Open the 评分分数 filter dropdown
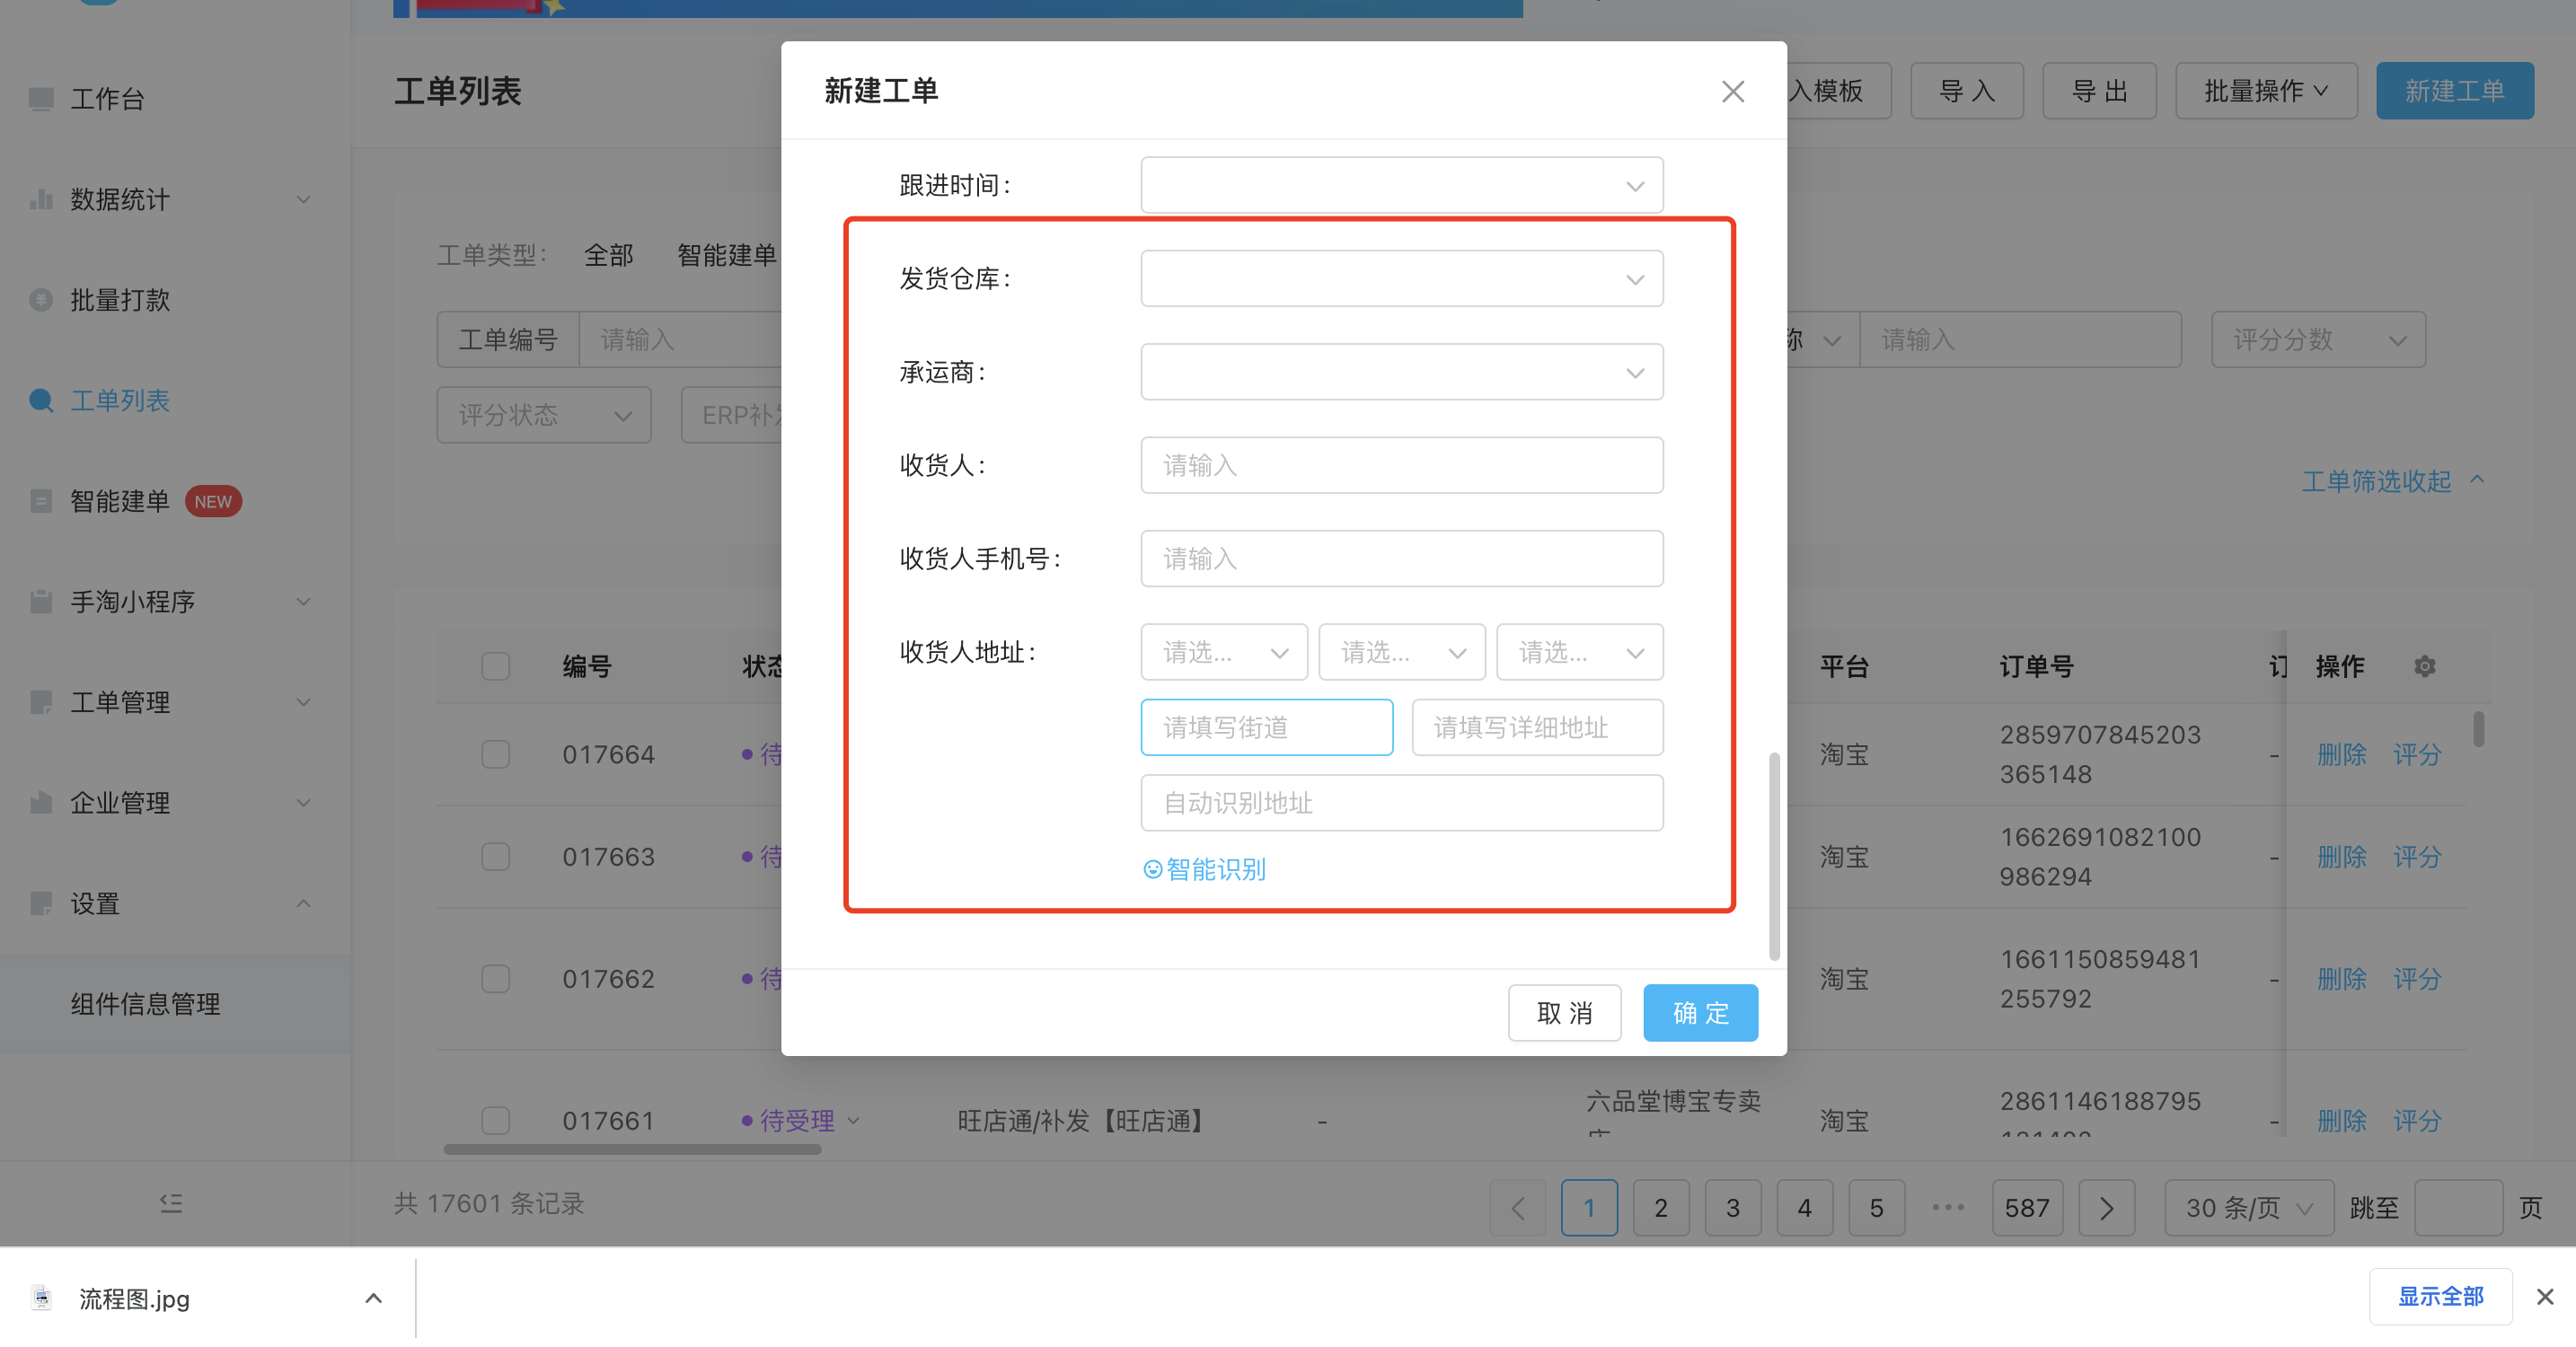 coord(2318,340)
